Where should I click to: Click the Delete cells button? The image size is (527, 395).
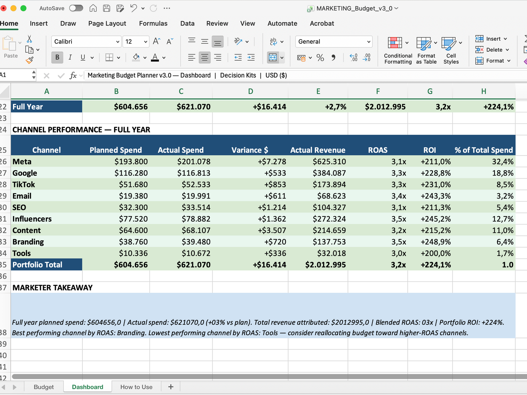(492, 50)
